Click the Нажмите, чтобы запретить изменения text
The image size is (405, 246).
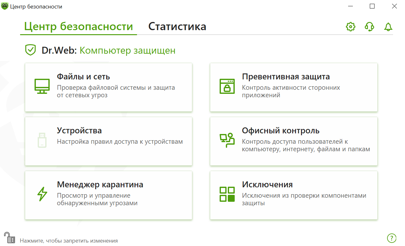tap(69, 241)
